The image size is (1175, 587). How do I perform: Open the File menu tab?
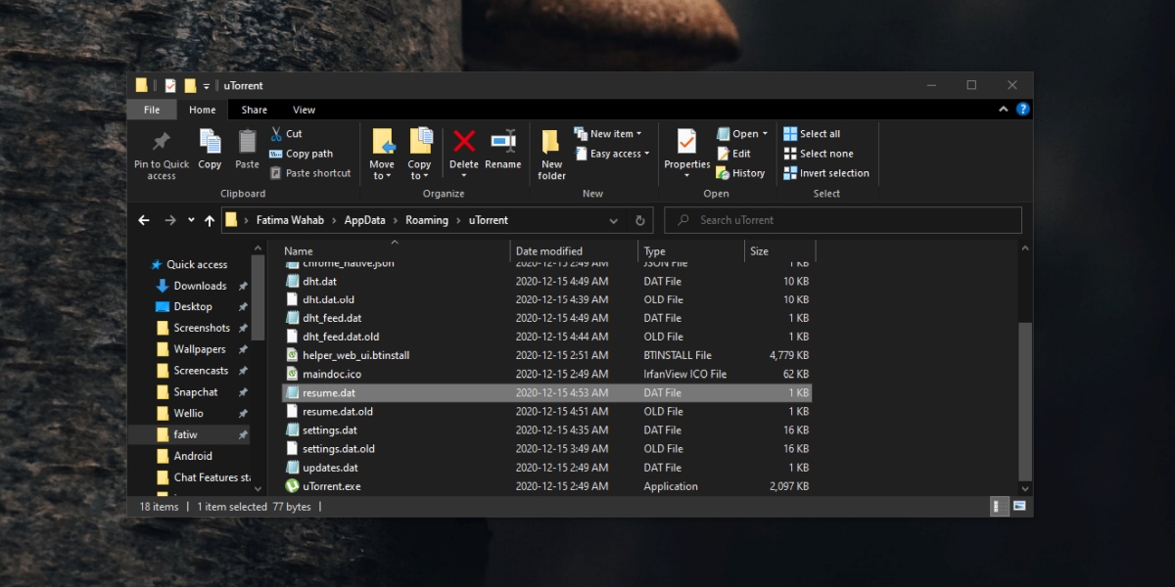coord(152,110)
